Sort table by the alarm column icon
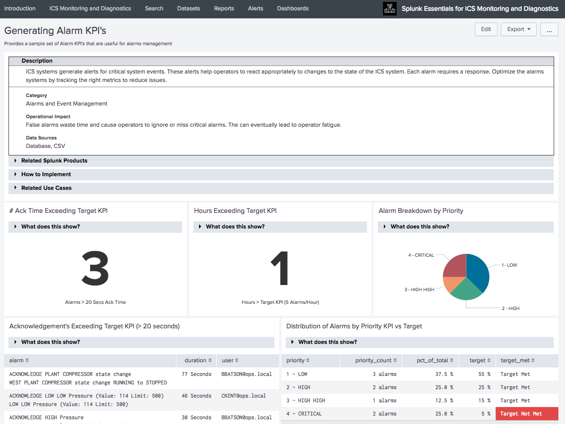Viewport: 565px width, 424px height. pyautogui.click(x=27, y=361)
